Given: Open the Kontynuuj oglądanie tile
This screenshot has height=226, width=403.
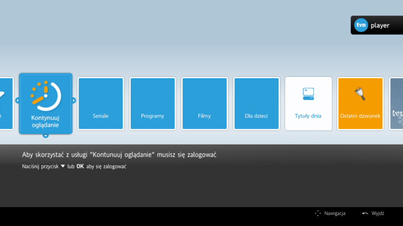Looking at the screenshot, I should (45, 104).
